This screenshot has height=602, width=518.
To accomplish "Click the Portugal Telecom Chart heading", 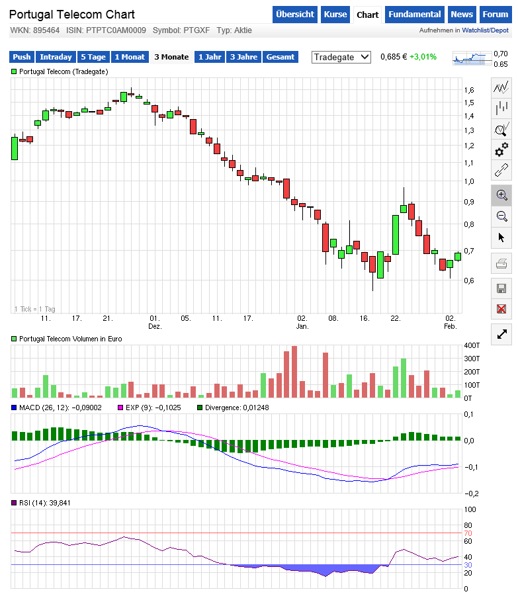I will [72, 15].
